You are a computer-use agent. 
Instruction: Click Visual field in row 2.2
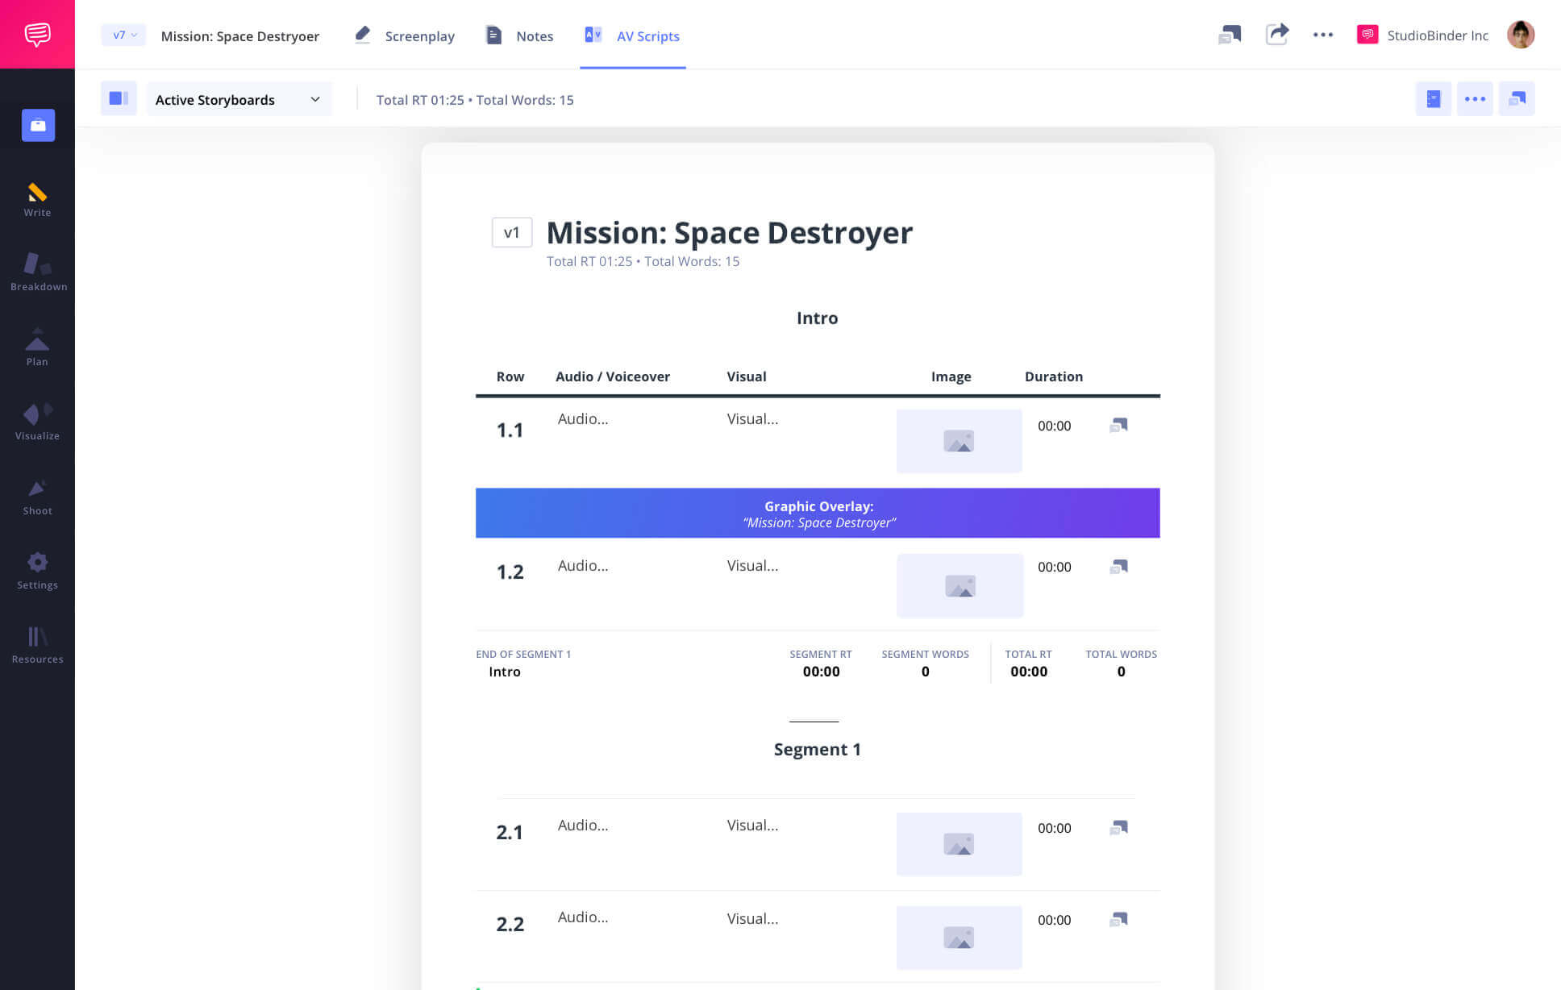(752, 918)
